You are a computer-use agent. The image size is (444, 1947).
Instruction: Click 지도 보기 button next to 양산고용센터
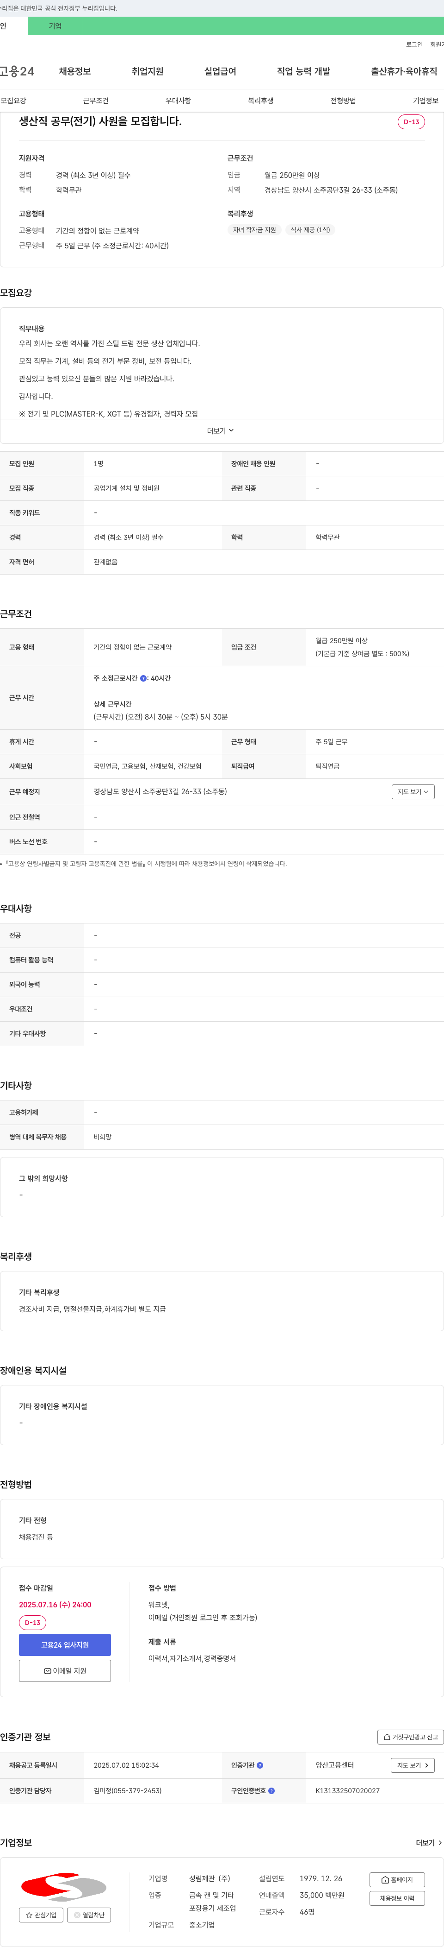tap(413, 1765)
